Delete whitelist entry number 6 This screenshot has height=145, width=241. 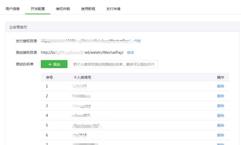(221, 135)
